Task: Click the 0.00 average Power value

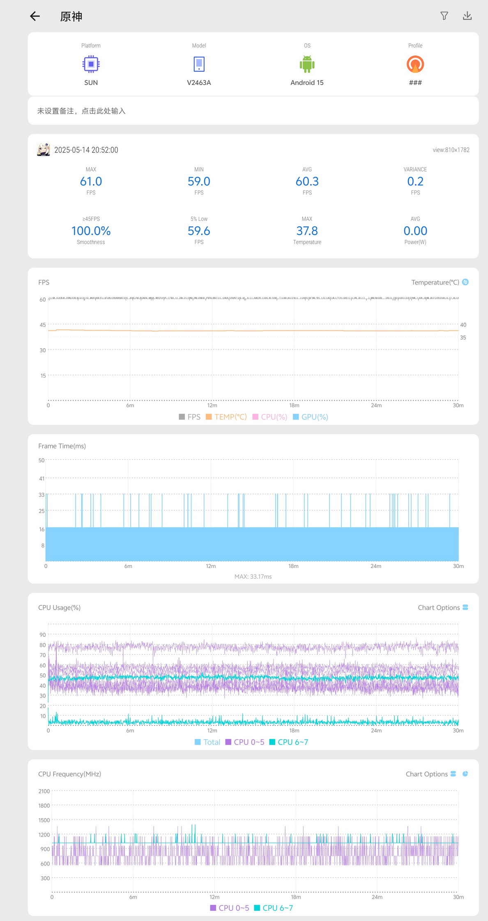Action: click(415, 231)
